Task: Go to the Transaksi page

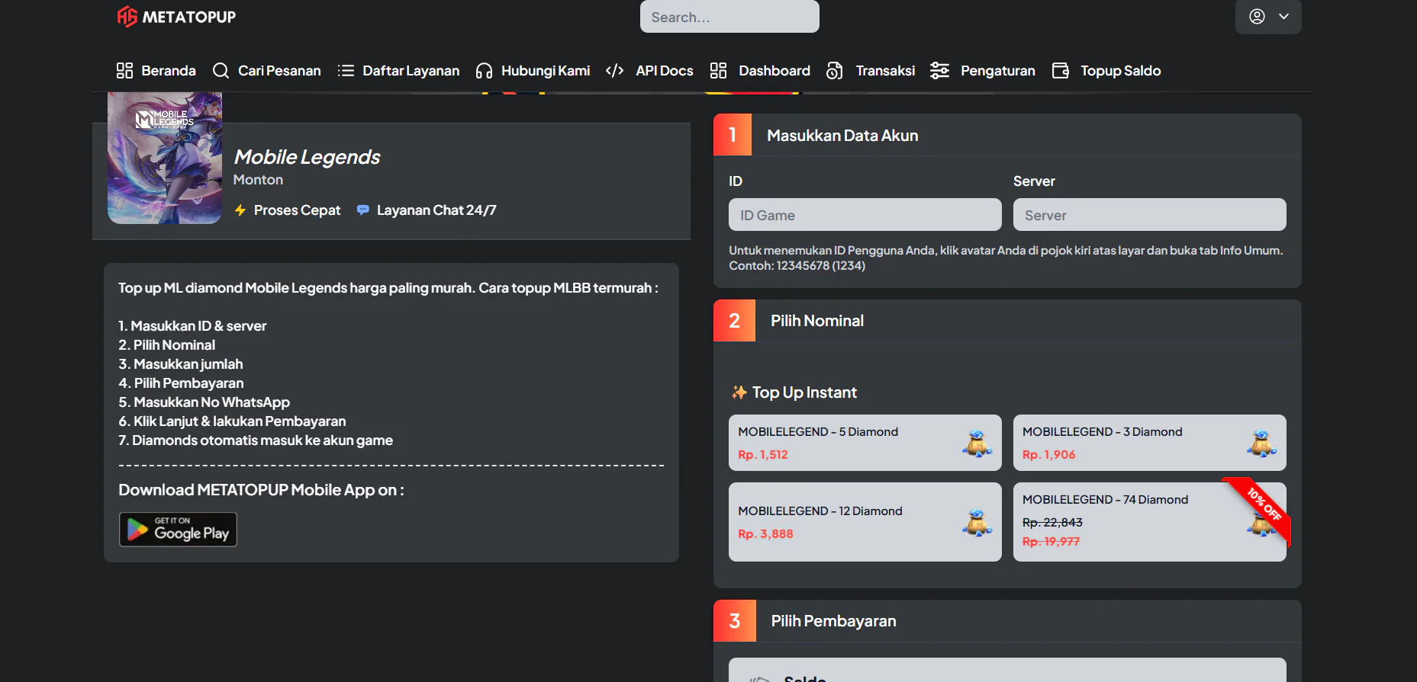Action: click(871, 71)
